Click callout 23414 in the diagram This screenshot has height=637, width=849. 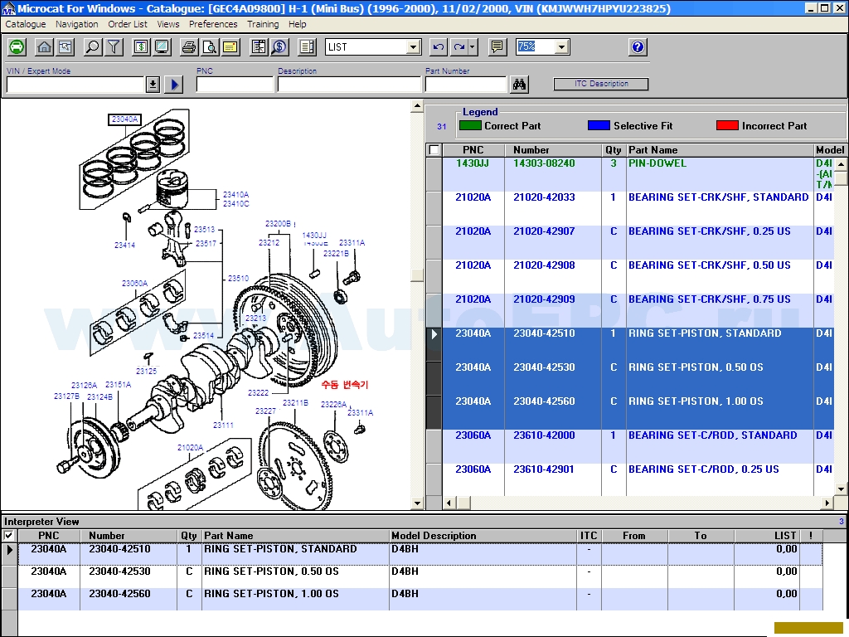coord(124,245)
